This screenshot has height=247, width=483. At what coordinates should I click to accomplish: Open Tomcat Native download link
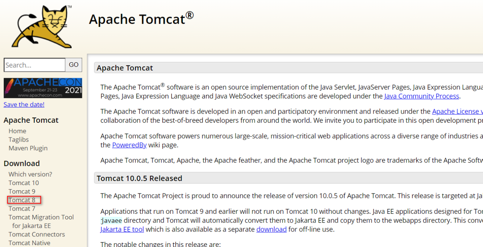pyautogui.click(x=29, y=243)
